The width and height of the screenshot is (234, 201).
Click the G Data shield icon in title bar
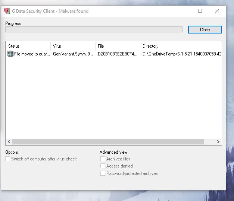7,11
